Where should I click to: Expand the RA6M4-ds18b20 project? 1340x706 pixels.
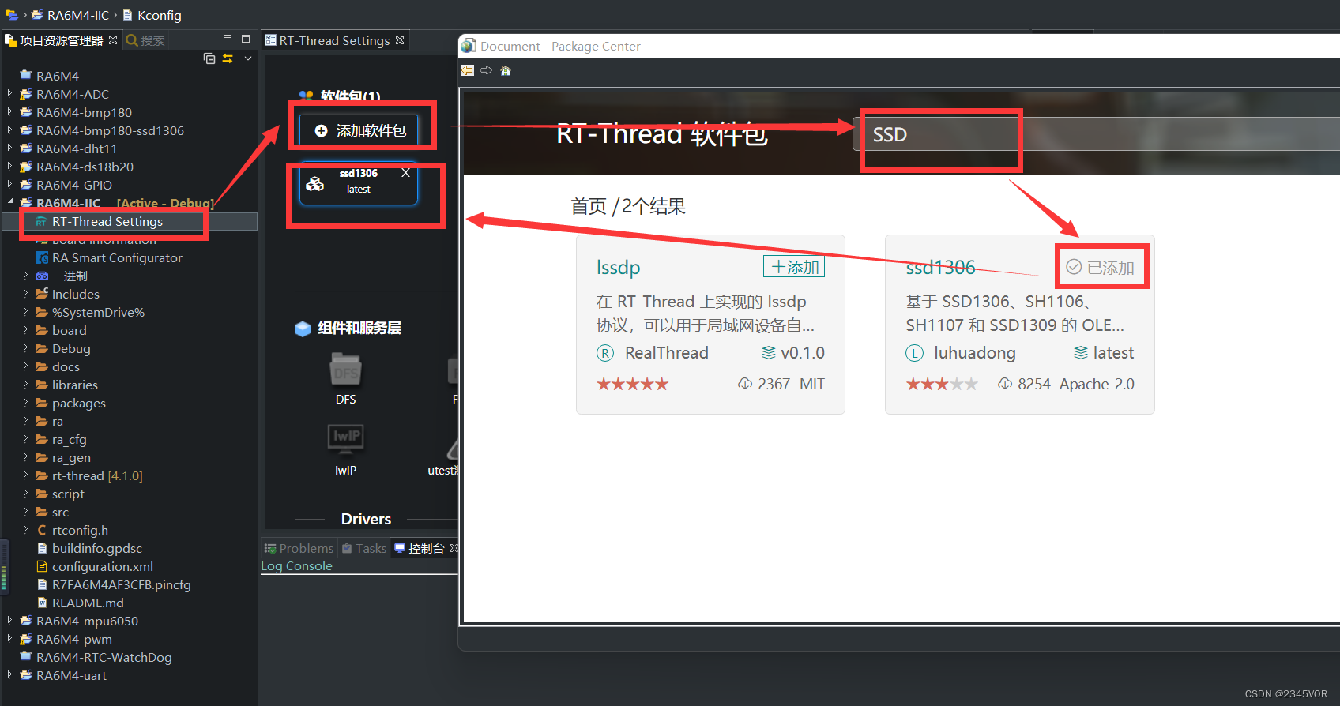tap(9, 167)
